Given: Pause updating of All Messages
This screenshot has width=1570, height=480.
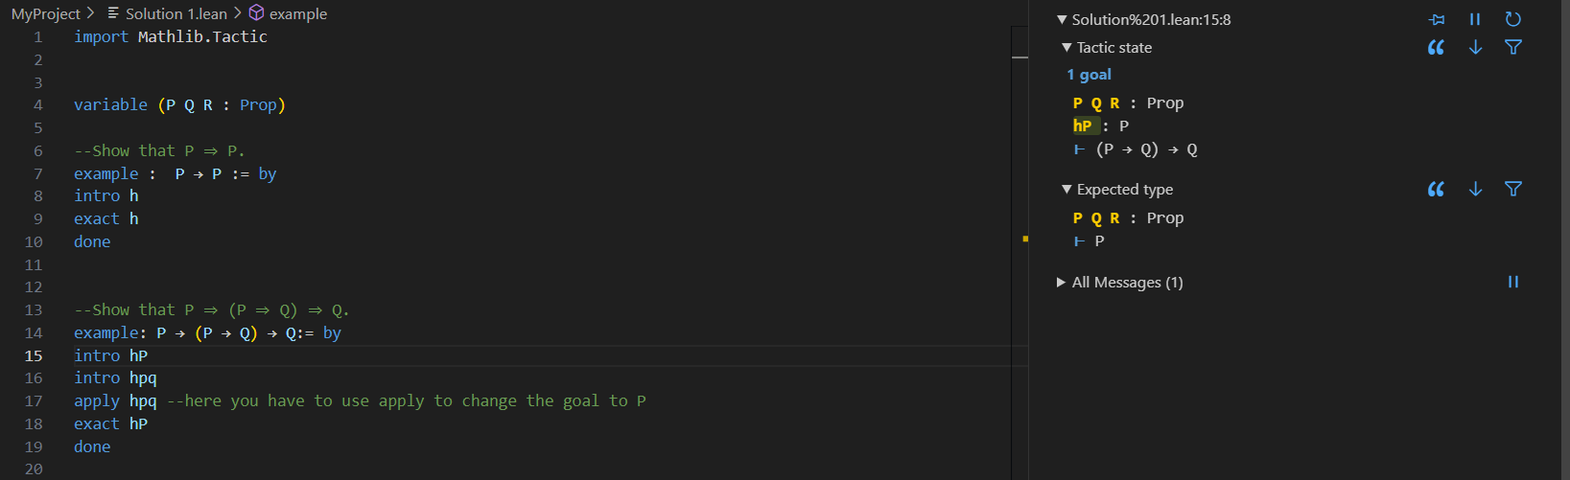Looking at the screenshot, I should point(1513,282).
